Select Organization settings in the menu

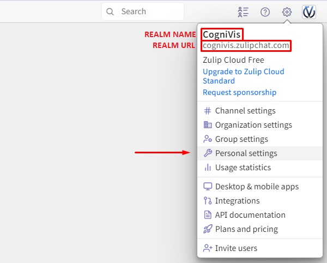[253, 125]
